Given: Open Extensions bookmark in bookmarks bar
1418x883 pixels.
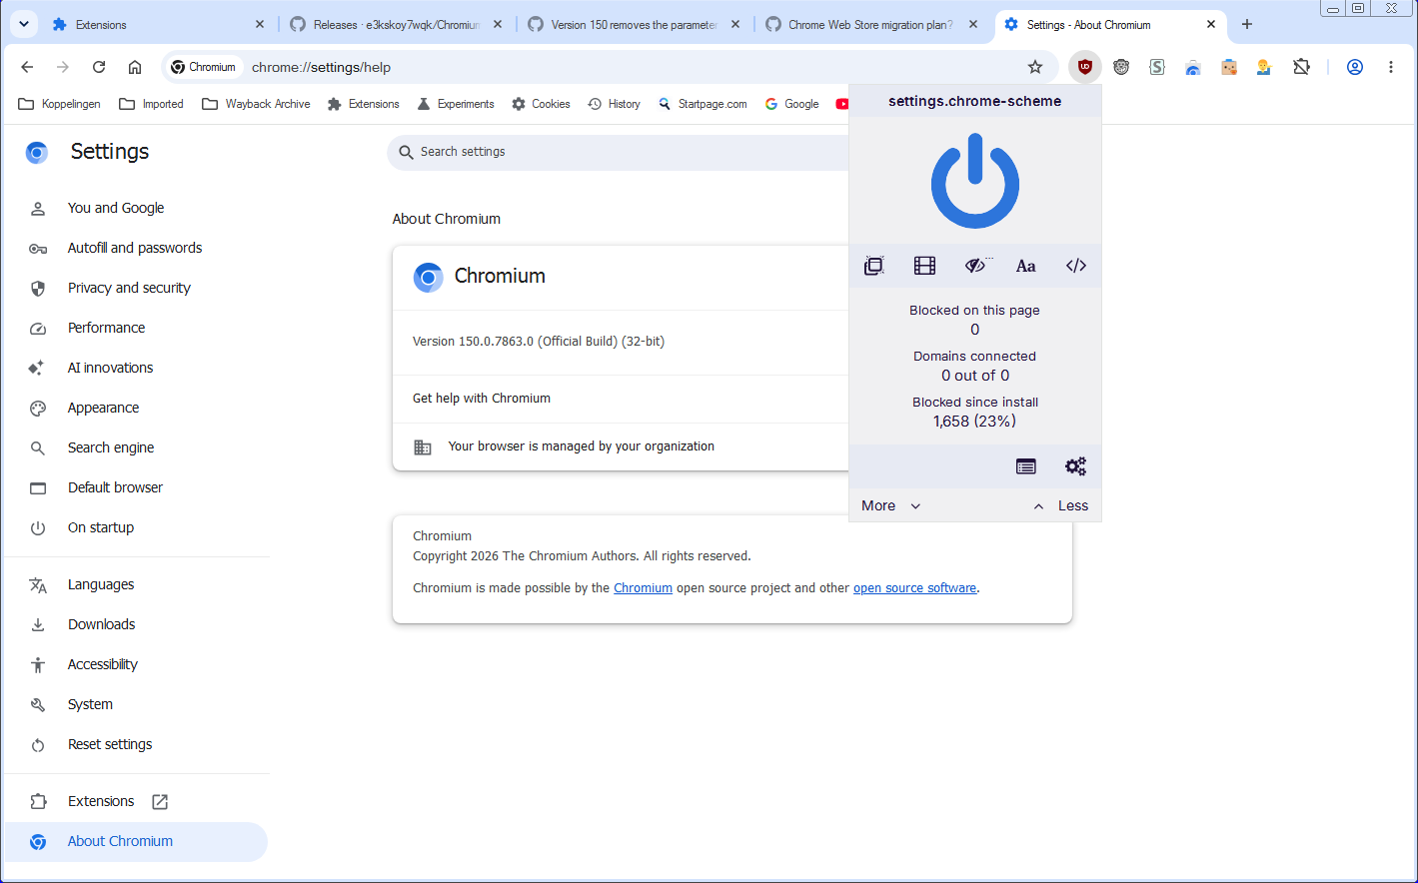Looking at the screenshot, I should coord(364,104).
